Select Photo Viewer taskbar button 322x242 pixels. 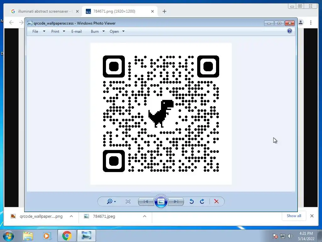pos(86,236)
